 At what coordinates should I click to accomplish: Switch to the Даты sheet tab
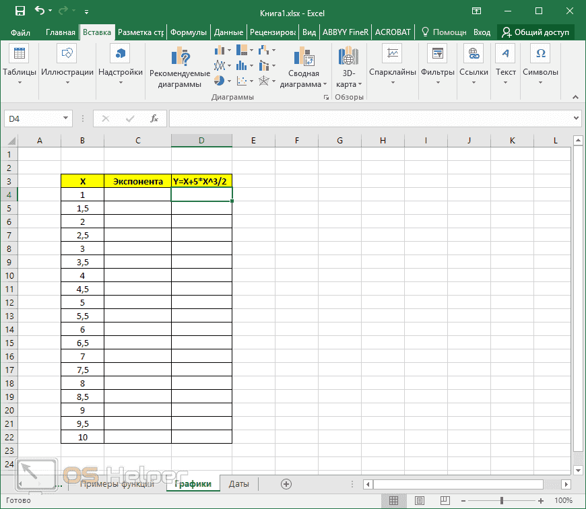(x=239, y=484)
